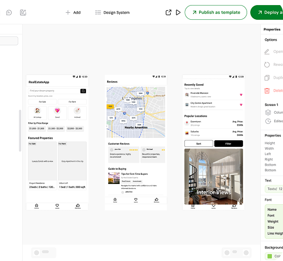Click the yellow price marker on the map
This screenshot has width=283, height=261.
(x=110, y=106)
